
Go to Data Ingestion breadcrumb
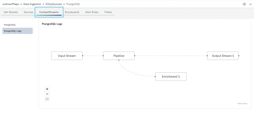pos(33,4)
